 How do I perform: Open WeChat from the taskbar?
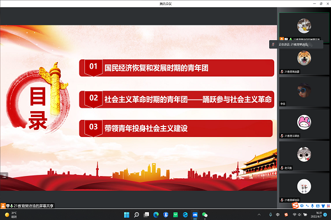tap(205, 214)
